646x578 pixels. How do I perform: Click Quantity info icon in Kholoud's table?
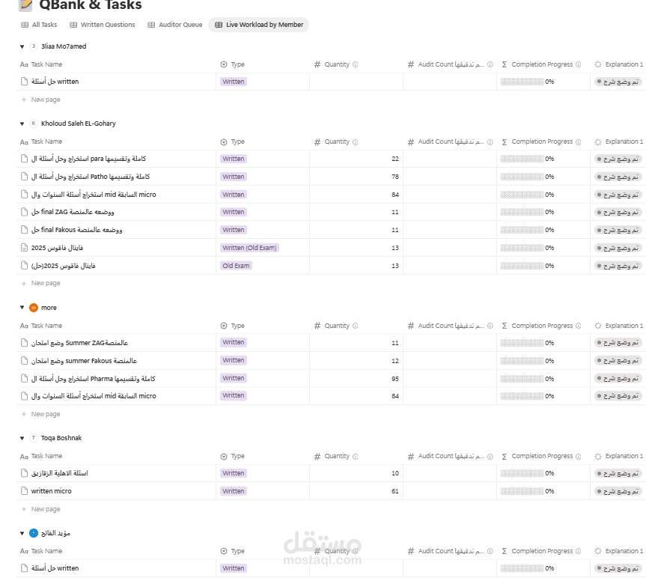pos(356,142)
